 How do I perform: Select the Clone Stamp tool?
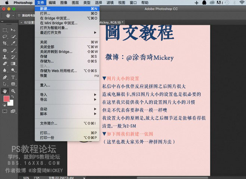(x=5, y=57)
